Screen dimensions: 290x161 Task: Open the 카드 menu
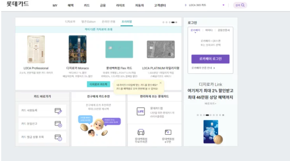pyautogui.click(x=87, y=5)
